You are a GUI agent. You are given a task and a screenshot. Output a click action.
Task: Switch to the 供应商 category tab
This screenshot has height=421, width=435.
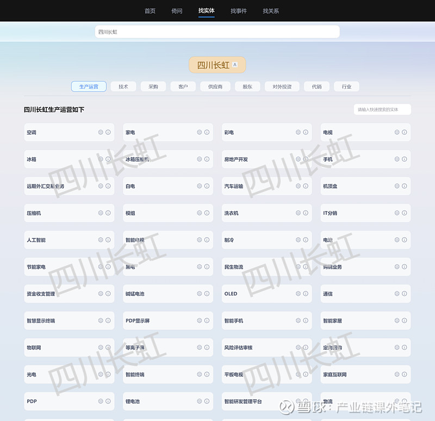pos(215,86)
